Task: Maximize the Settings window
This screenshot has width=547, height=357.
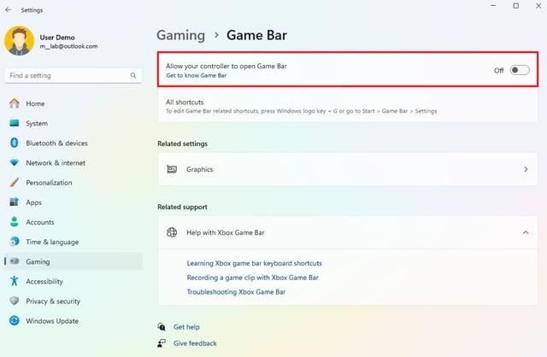Action: coord(516,6)
